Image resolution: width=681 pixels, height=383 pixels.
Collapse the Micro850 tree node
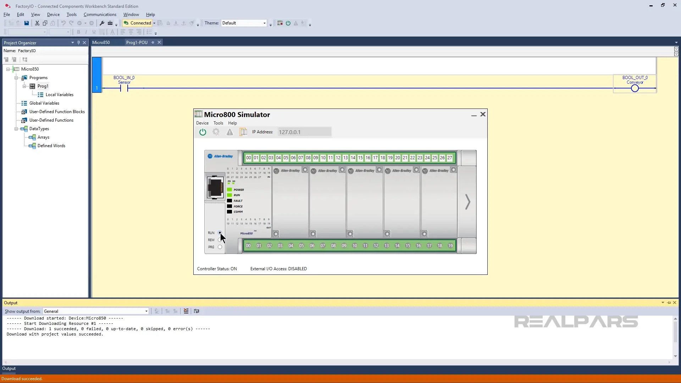(8, 69)
